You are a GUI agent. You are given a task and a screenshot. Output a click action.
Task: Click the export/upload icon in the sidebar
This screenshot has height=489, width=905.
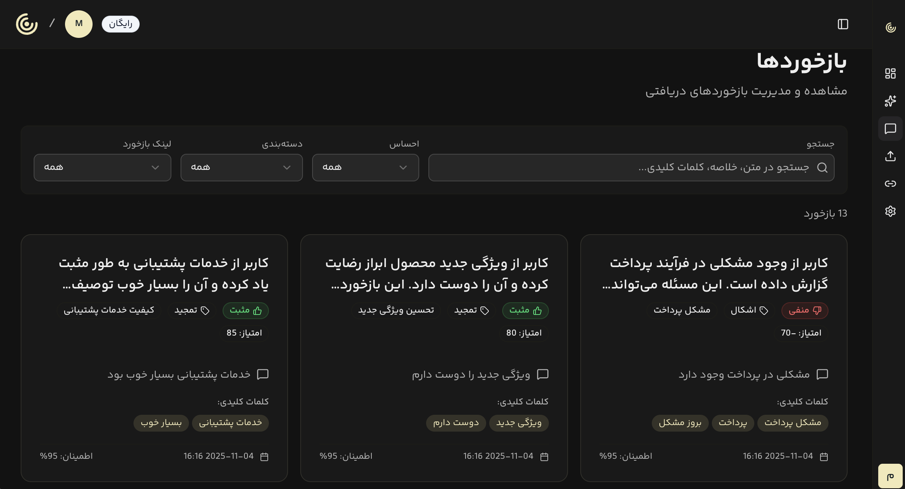891,156
